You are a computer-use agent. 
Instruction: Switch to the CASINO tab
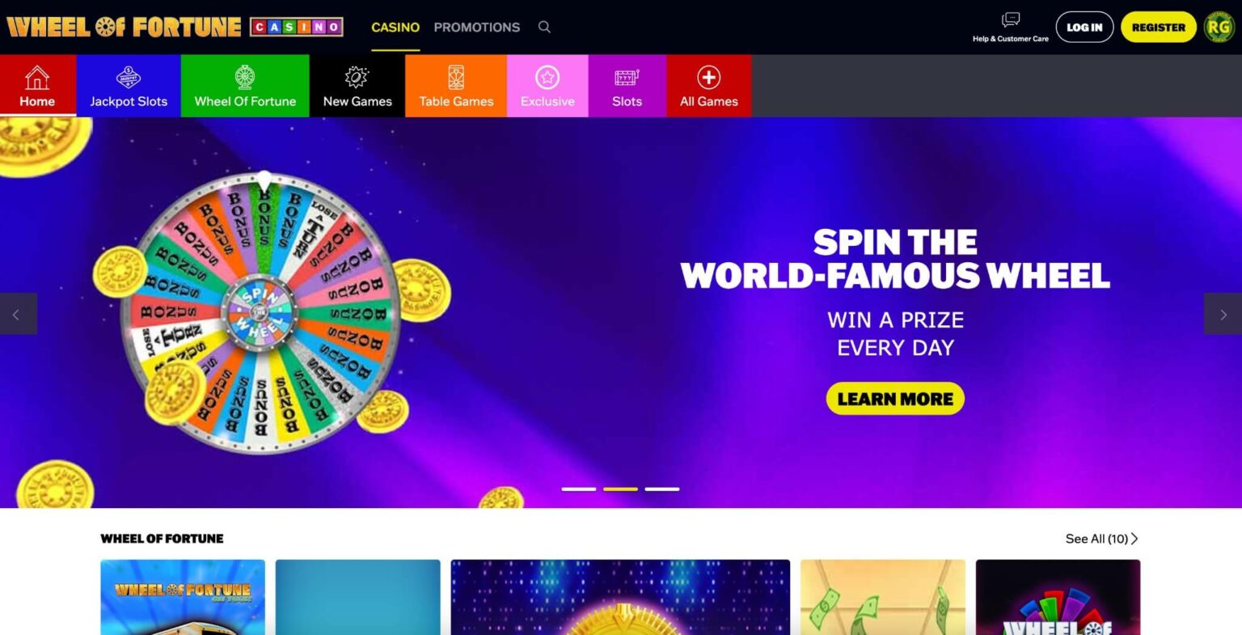coord(395,28)
